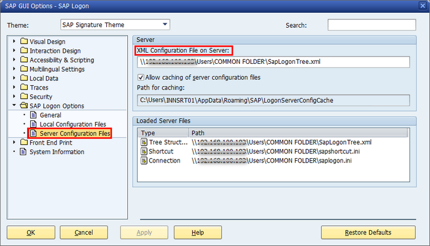Click the Front End Print folder icon
Screen dimensions: 430x246
[24, 142]
